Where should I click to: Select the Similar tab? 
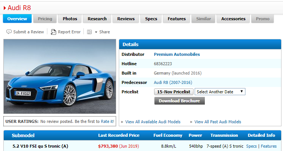pyautogui.click(x=203, y=19)
